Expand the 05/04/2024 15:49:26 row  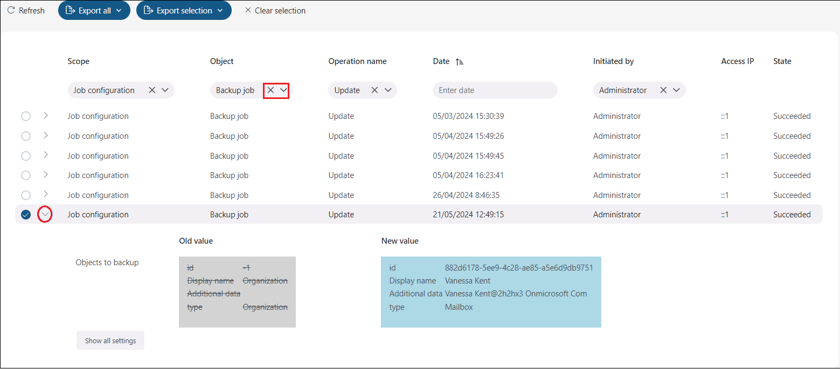(x=45, y=135)
